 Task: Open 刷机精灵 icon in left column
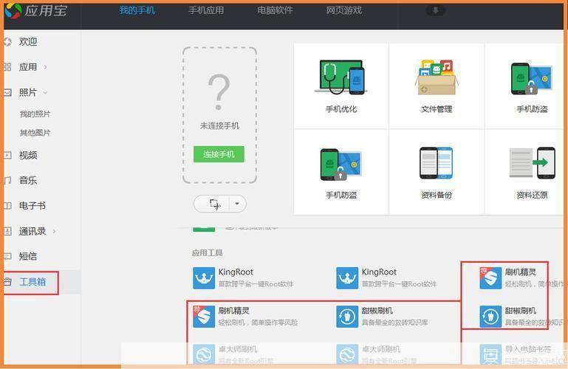(x=203, y=317)
